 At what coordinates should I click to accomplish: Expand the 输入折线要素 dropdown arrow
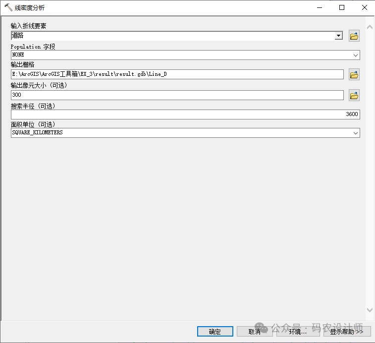point(338,36)
